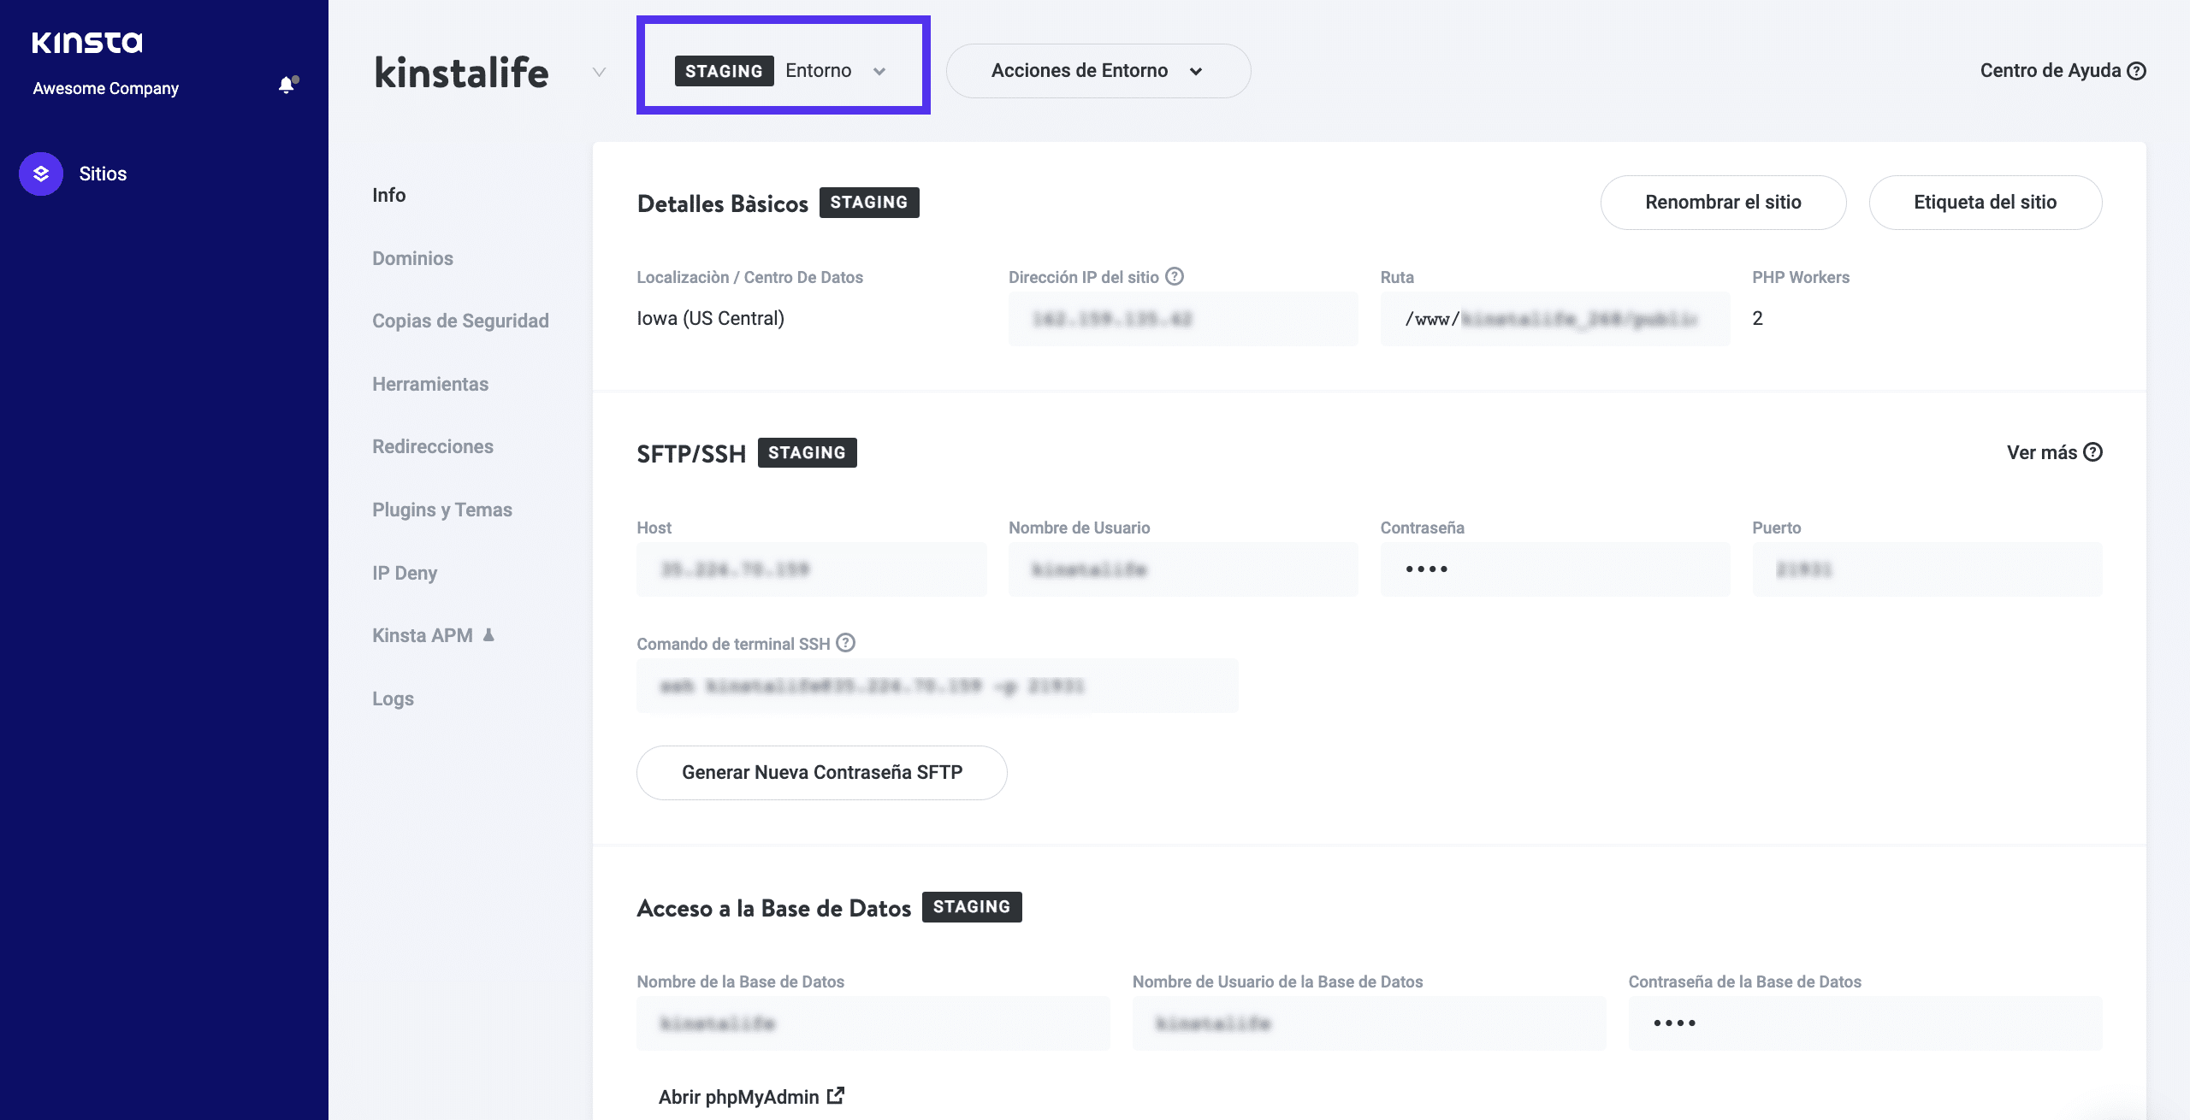Expand the kinstalife site switcher chevron
This screenshot has width=2190, height=1120.
[600, 72]
